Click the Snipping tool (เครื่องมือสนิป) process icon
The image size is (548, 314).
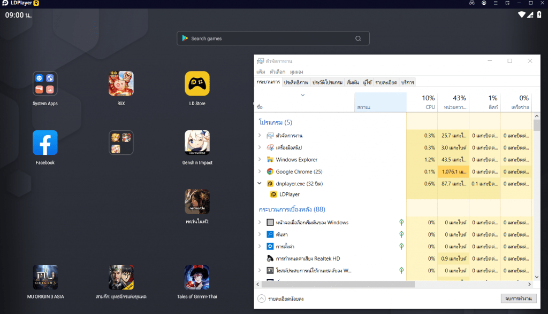(x=270, y=147)
